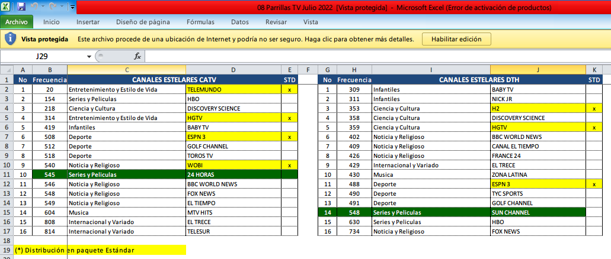Select the NICK JR cell

pyautogui.click(x=538, y=99)
